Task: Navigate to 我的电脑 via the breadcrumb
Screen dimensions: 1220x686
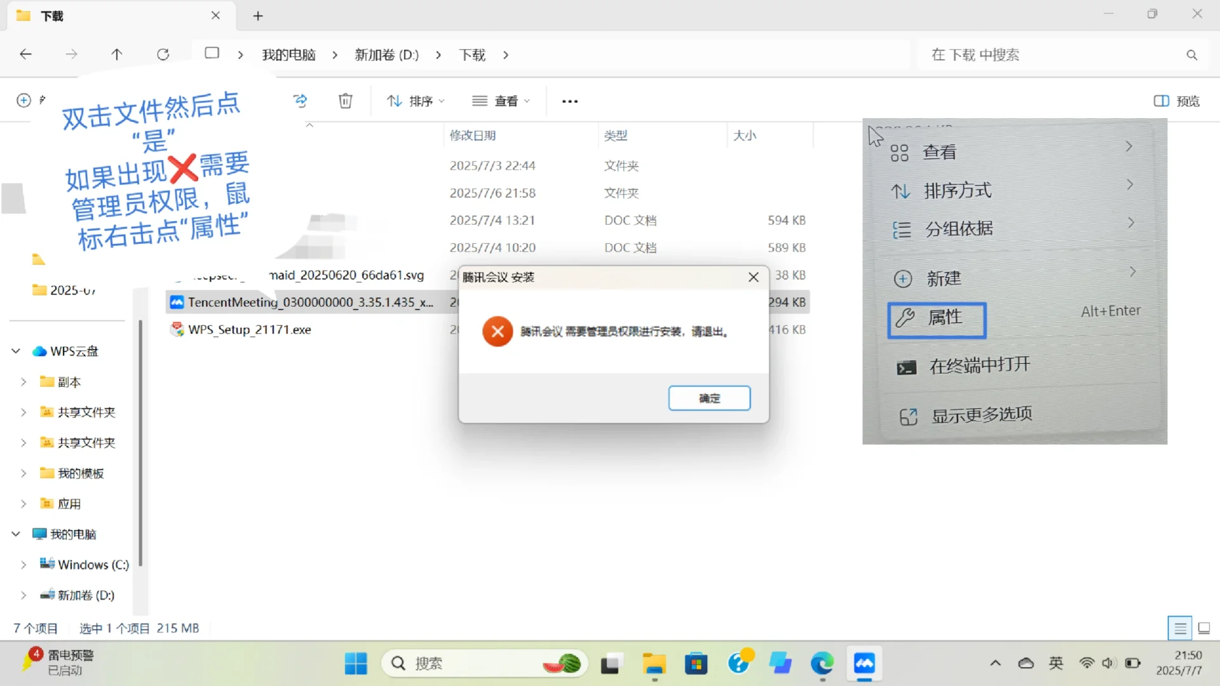Action: [289, 55]
